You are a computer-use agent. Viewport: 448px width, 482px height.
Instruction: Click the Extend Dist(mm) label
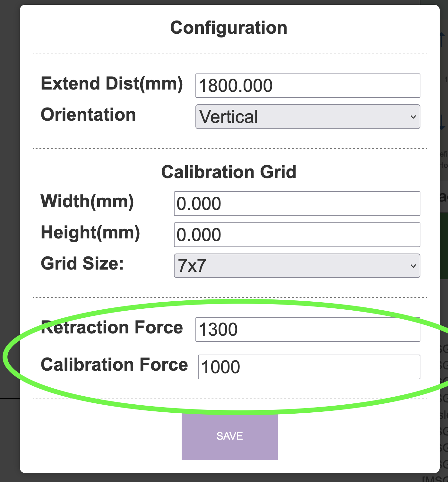coord(112,84)
